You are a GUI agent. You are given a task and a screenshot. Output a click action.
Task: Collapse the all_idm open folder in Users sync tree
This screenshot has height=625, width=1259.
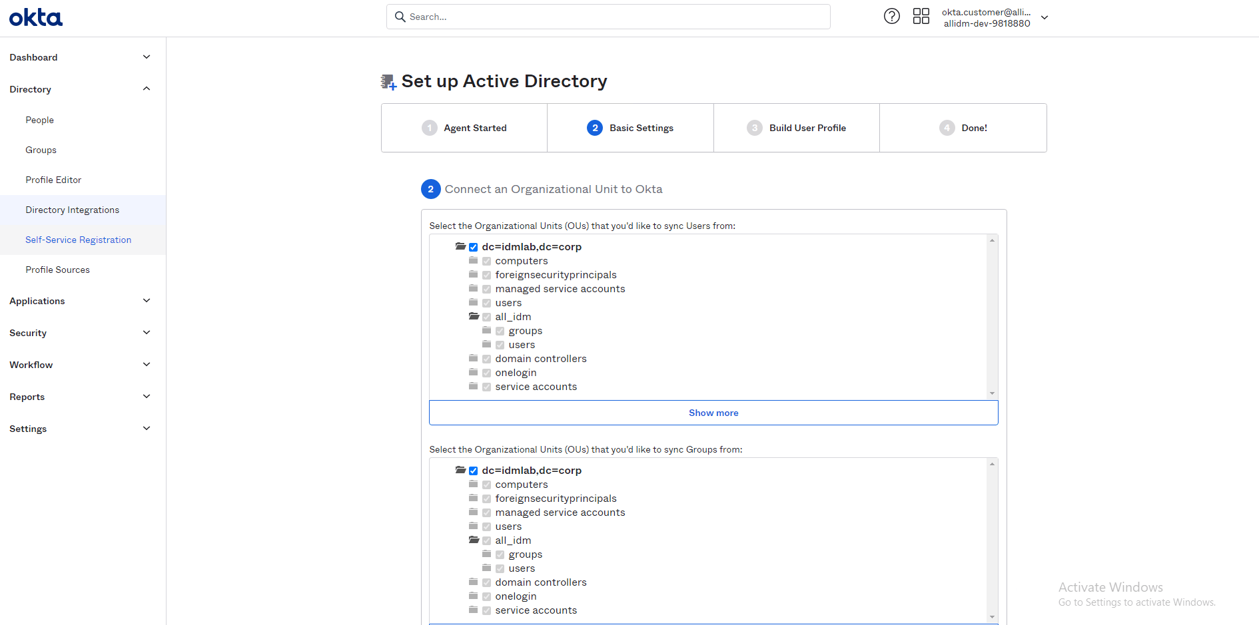coord(474,316)
